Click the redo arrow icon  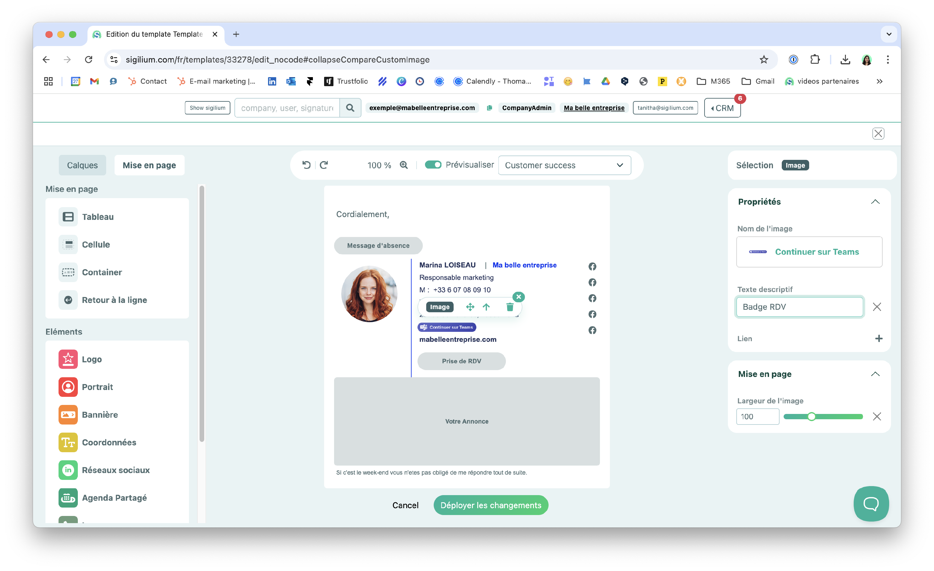[x=324, y=165]
